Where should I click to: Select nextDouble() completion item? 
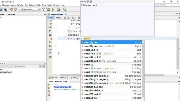pos(111,90)
